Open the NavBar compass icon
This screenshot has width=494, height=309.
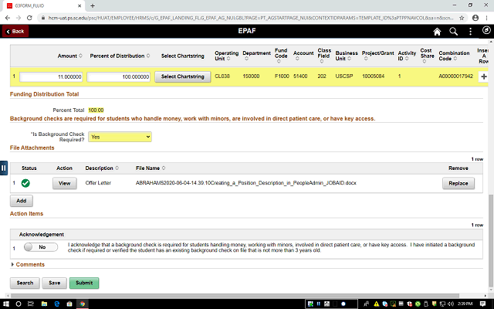click(x=486, y=30)
